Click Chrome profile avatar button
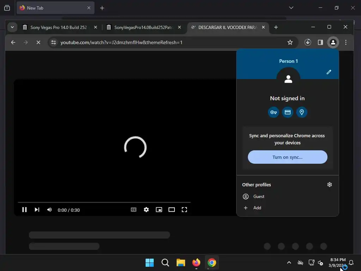This screenshot has height=271, width=361. (333, 42)
